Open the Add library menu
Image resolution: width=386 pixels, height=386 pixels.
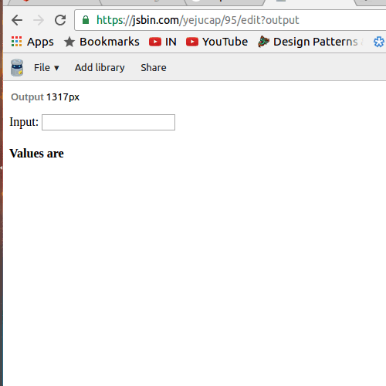coord(100,68)
